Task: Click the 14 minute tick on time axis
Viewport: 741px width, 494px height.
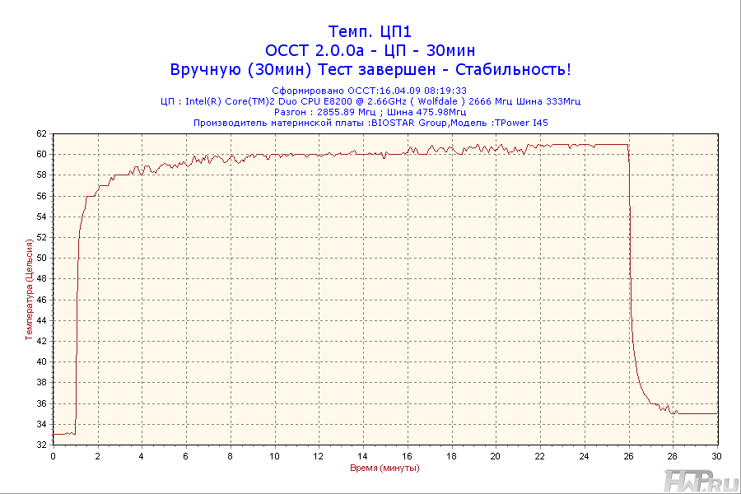Action: tap(363, 455)
